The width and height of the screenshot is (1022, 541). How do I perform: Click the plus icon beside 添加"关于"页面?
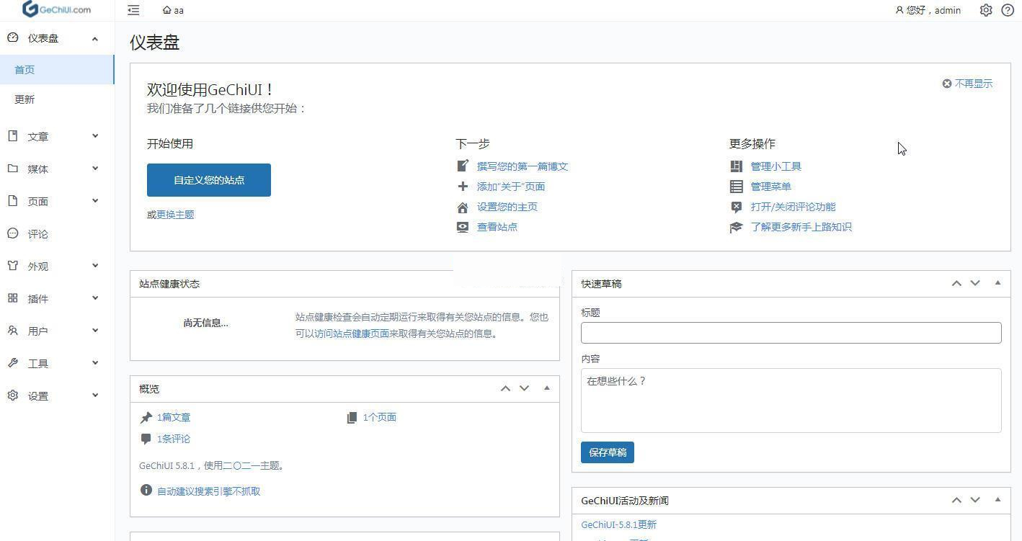463,187
